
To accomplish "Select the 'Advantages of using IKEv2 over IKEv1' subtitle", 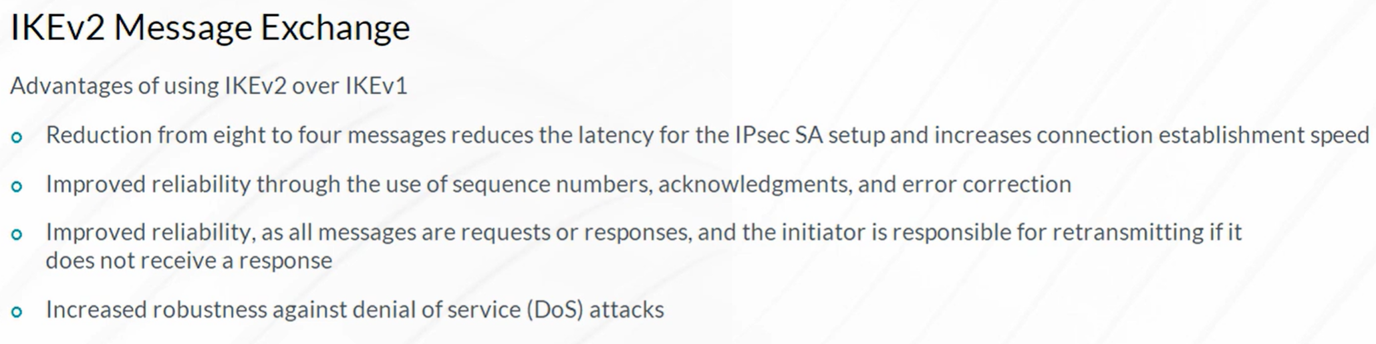I will (x=209, y=86).
